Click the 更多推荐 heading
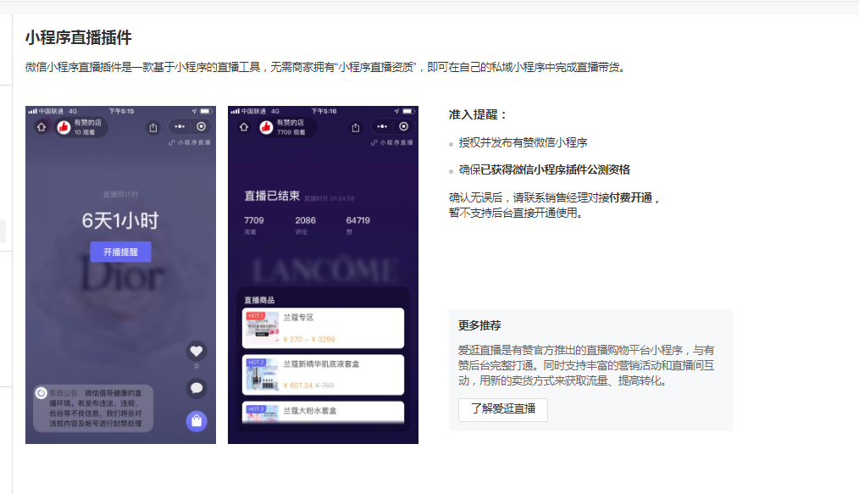Viewport: 859px width, 494px height. tap(479, 325)
